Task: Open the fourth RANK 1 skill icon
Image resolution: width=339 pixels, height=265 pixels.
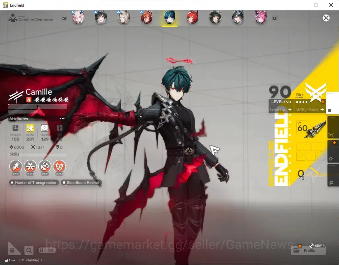Action: coord(59,166)
